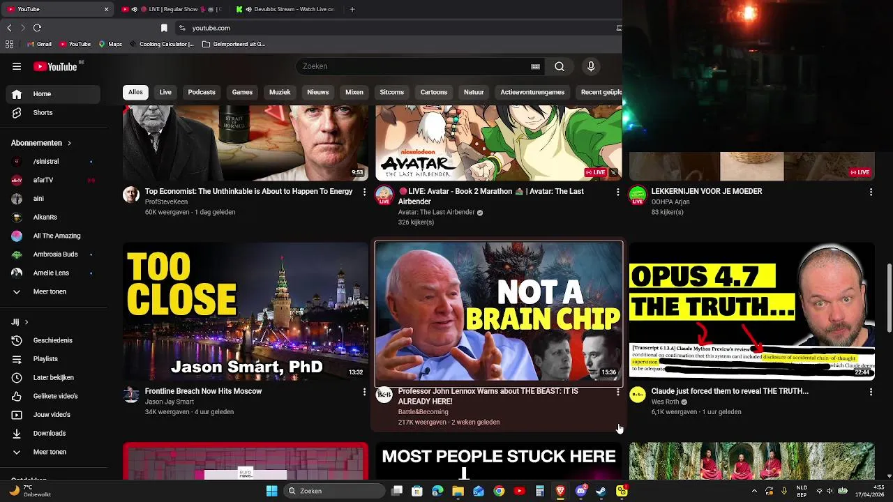Screen dimensions: 893x502
Task: Open Playlists in the sidebar
Action: tap(53, 359)
